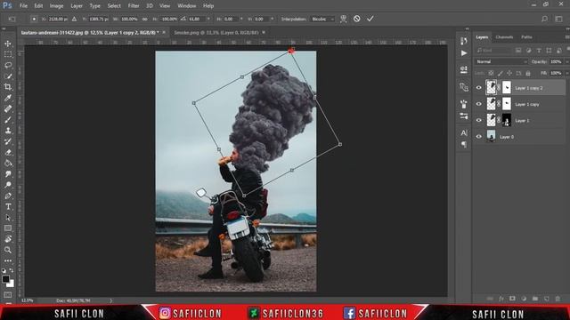Switch to the Channels panel tab
Viewport: 570px width, 320px height.
504,37
